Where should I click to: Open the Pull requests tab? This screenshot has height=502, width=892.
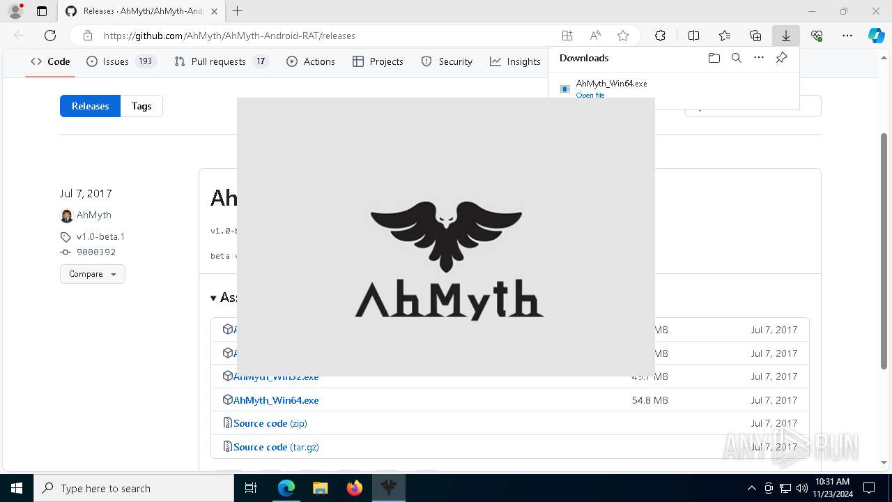click(221, 61)
